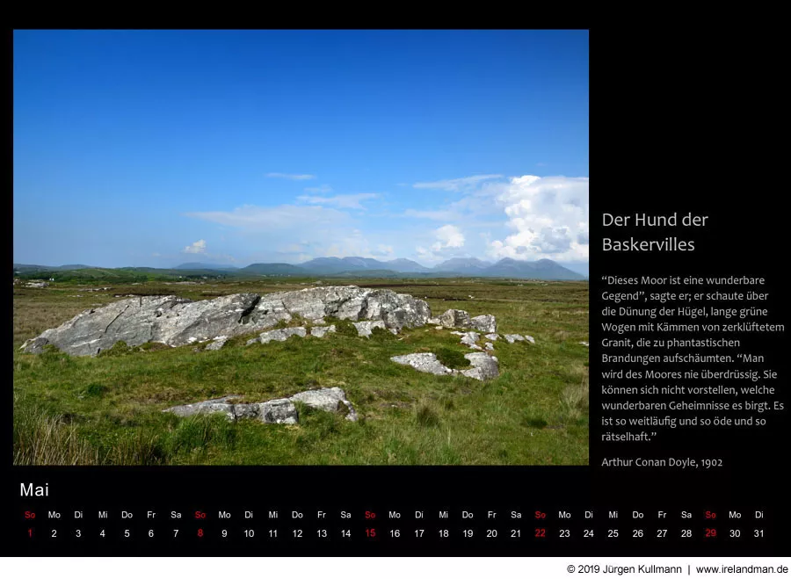Screen dimensions: 791x579
Task: Click the 'Mai' month title
Action: [x=34, y=490]
